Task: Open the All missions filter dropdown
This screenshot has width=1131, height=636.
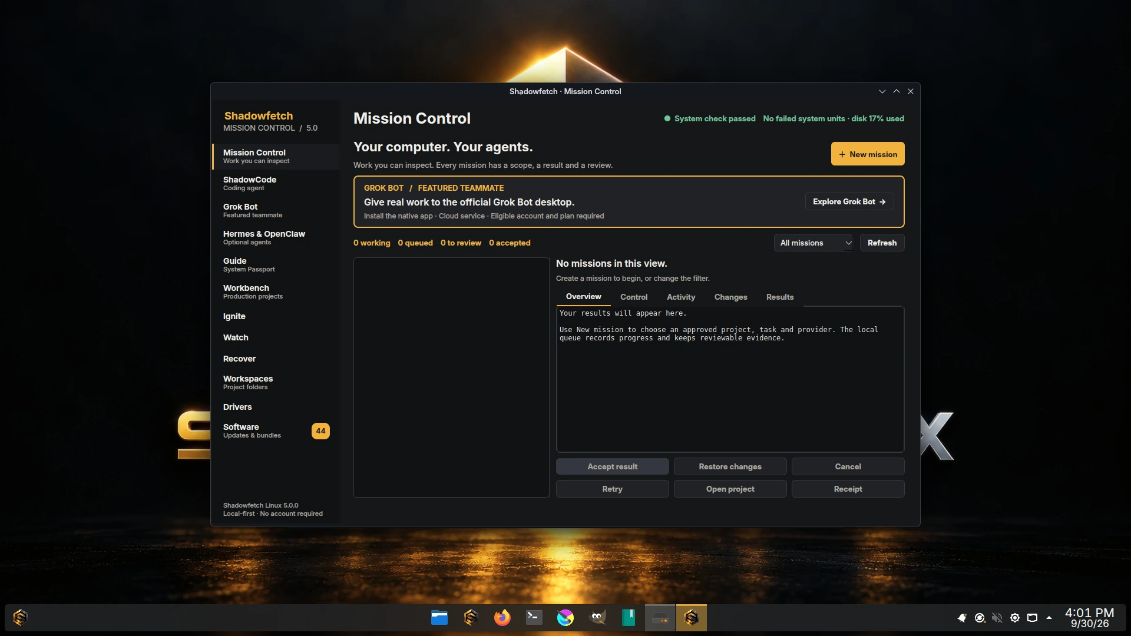Action: tap(815, 243)
